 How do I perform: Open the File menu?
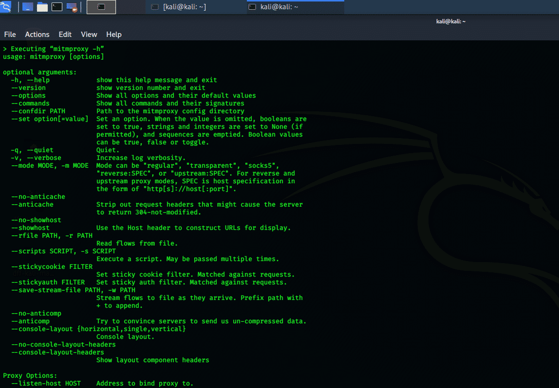pos(10,35)
